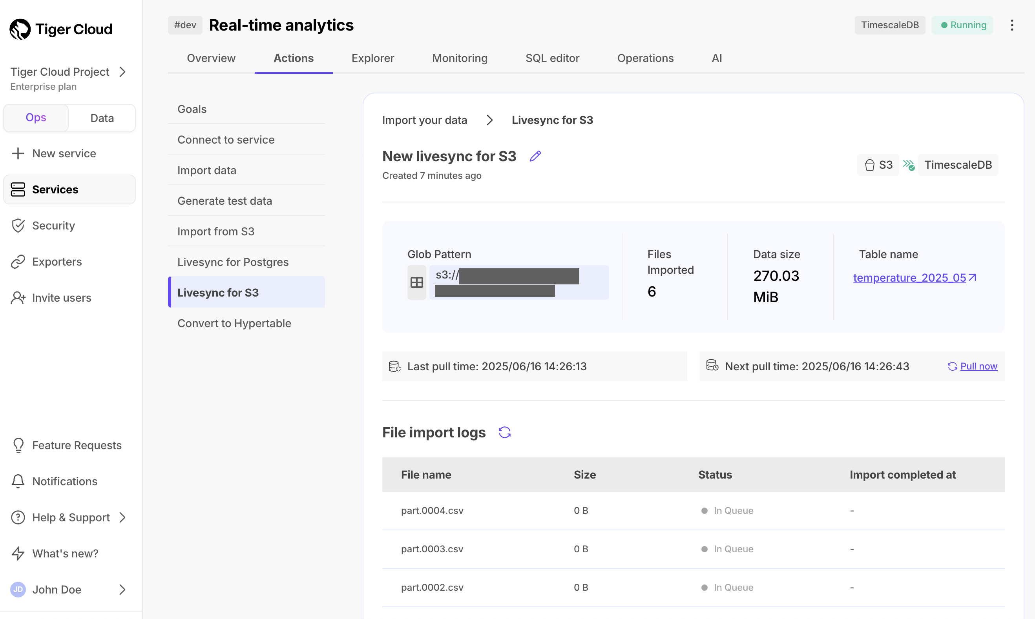Click the external link arrow after temperature_2025_05
Viewport: 1035px width, 619px height.
coord(973,277)
